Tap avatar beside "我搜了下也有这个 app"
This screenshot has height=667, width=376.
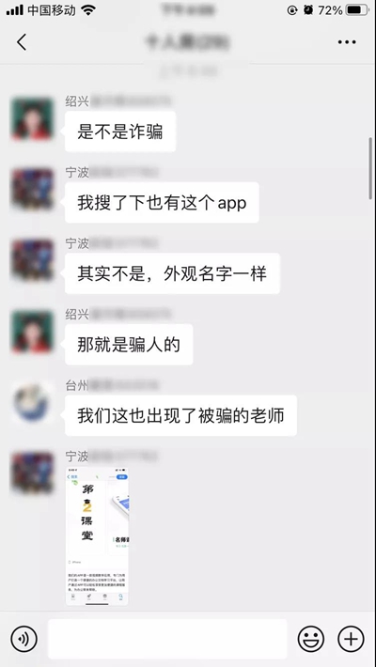tap(32, 190)
